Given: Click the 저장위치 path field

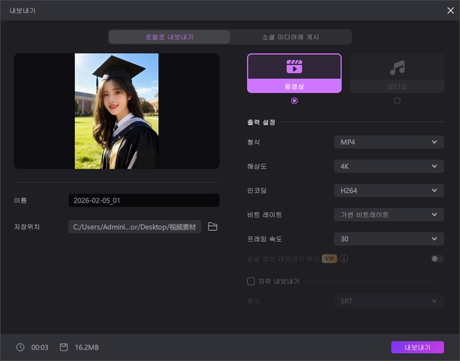Looking at the screenshot, I should [x=134, y=227].
